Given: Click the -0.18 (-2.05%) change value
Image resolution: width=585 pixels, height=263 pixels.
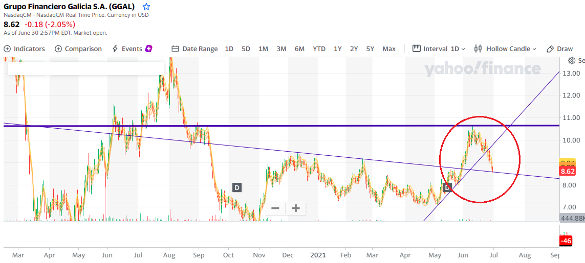Looking at the screenshot, I should pos(50,25).
